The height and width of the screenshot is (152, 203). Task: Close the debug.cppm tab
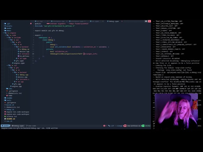122,21
